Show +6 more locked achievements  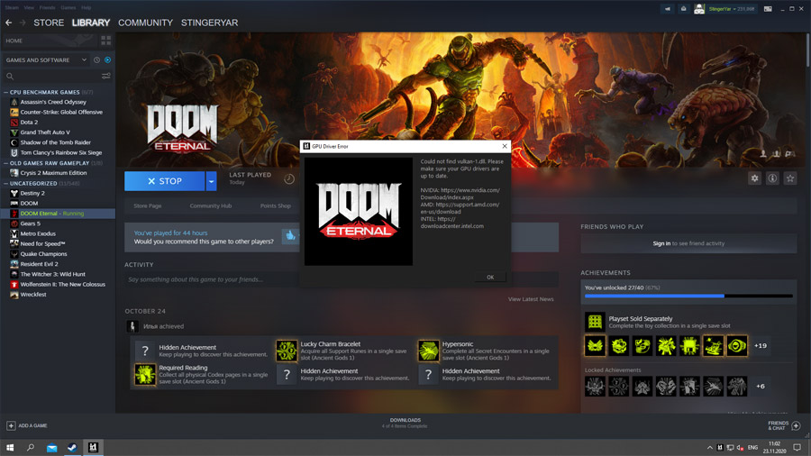[x=761, y=387]
